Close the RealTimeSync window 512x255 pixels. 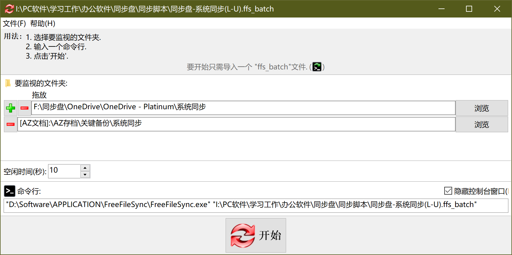pos(497,9)
